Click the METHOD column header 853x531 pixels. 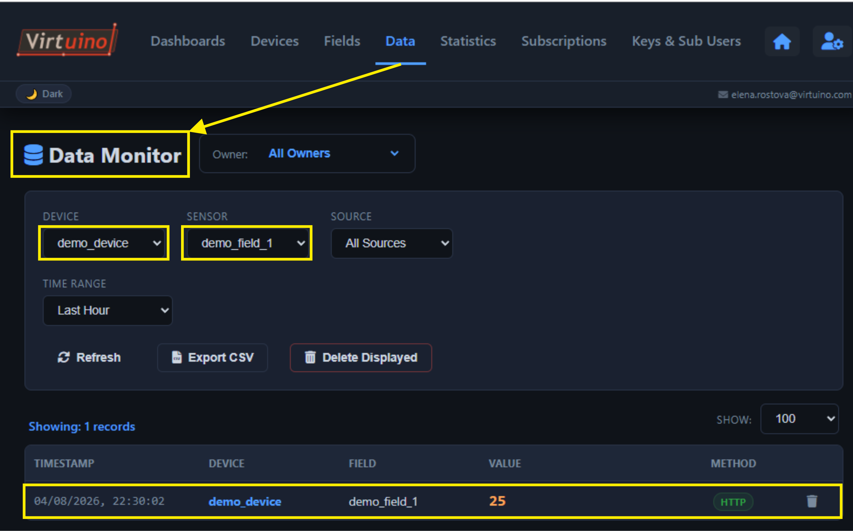733,464
